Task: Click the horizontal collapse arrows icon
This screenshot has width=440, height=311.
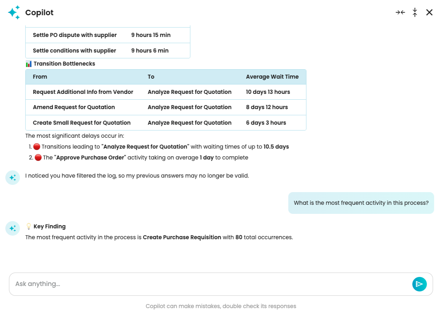Action: point(400,12)
